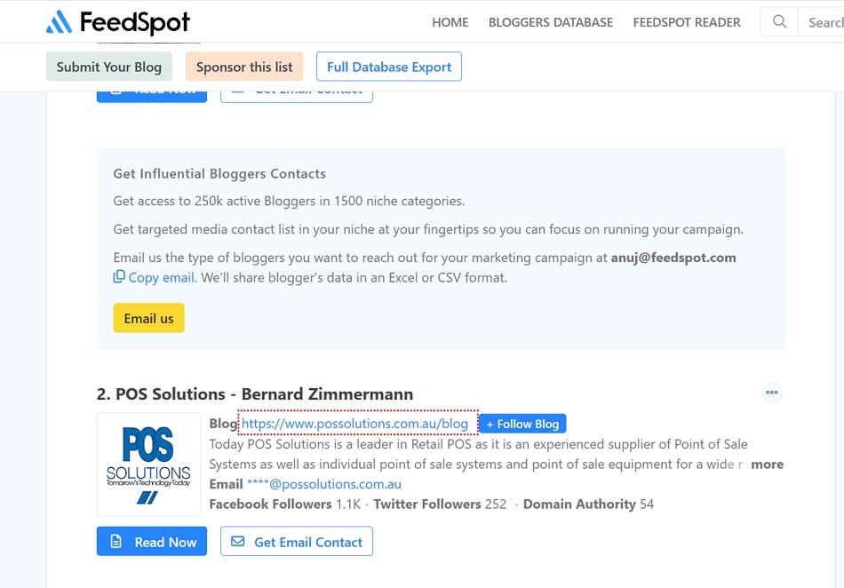Click the Get Influential Bloggers Contacts heading

(x=219, y=174)
